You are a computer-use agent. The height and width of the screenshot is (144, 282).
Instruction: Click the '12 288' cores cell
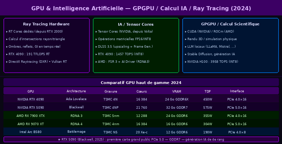pos(142,116)
